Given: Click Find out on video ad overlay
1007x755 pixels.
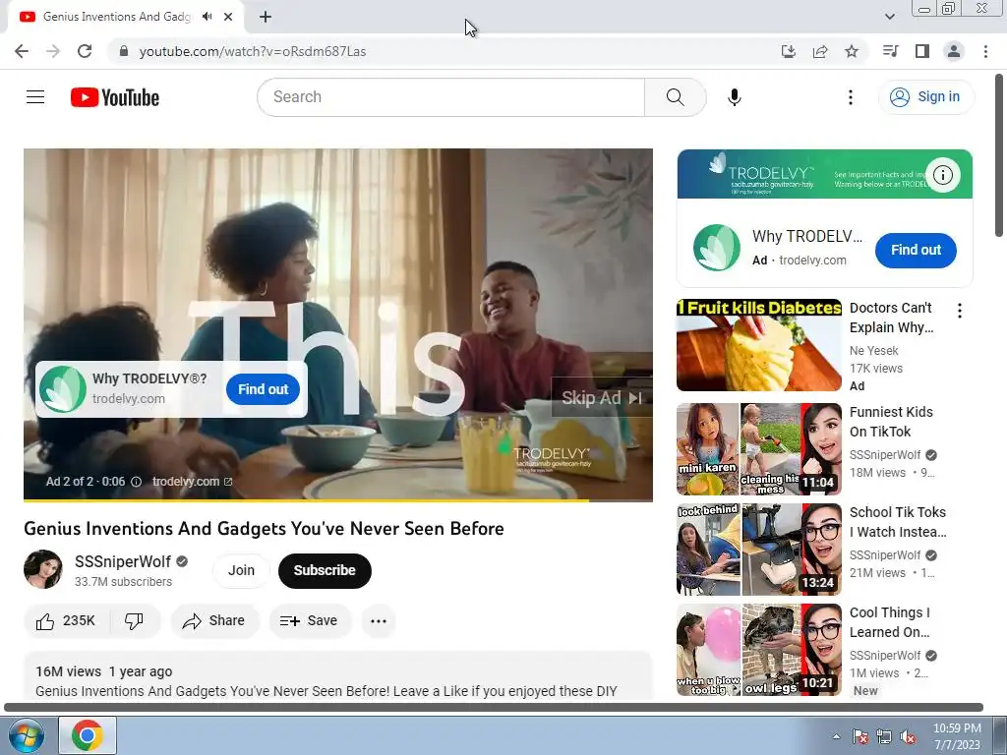Looking at the screenshot, I should tap(263, 389).
